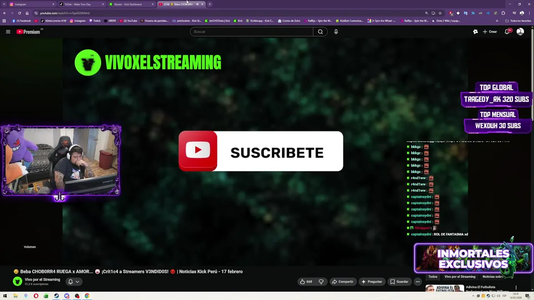Click the Compartir share button
Screen dimensions: 534x300
343,282
